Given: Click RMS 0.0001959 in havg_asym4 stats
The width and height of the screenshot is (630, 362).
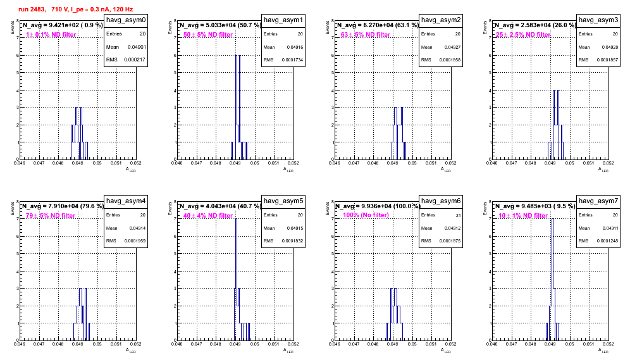Looking at the screenshot, I should coord(126,240).
